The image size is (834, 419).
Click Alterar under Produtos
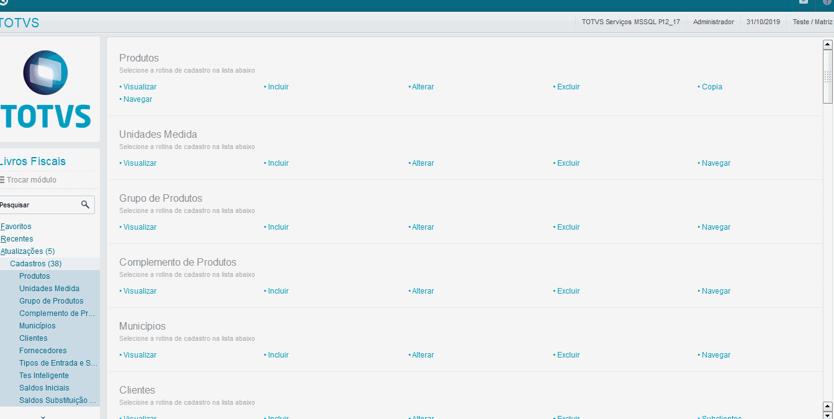tap(423, 87)
